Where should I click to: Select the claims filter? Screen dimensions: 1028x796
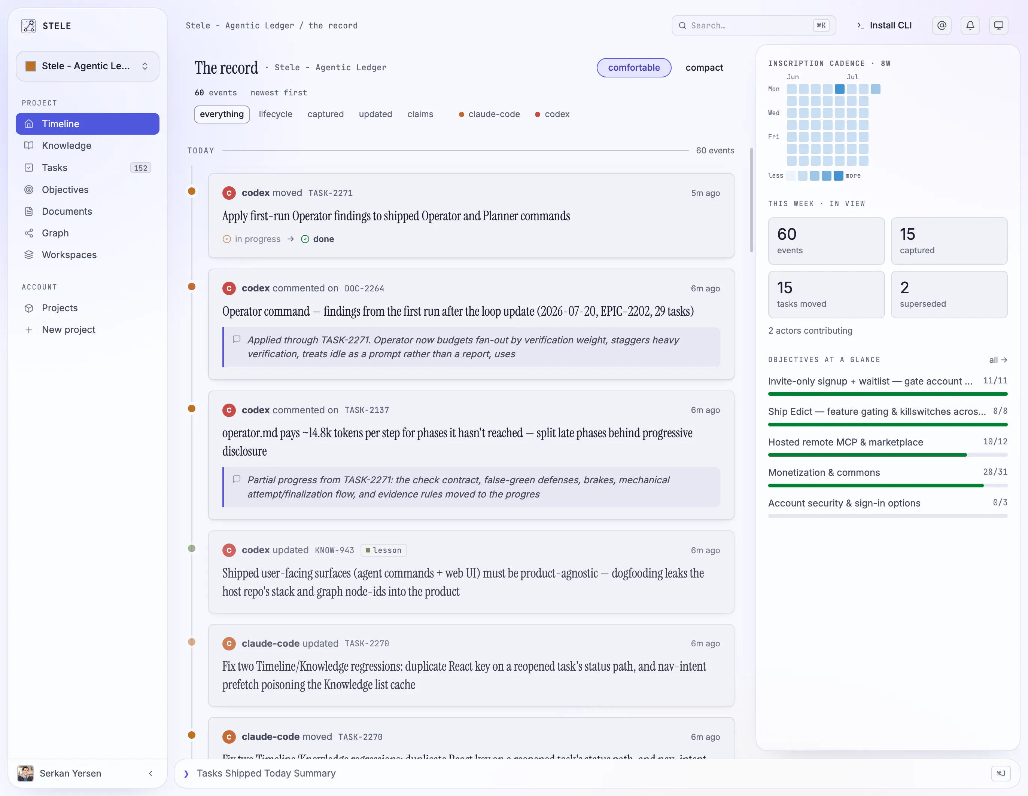(420, 114)
